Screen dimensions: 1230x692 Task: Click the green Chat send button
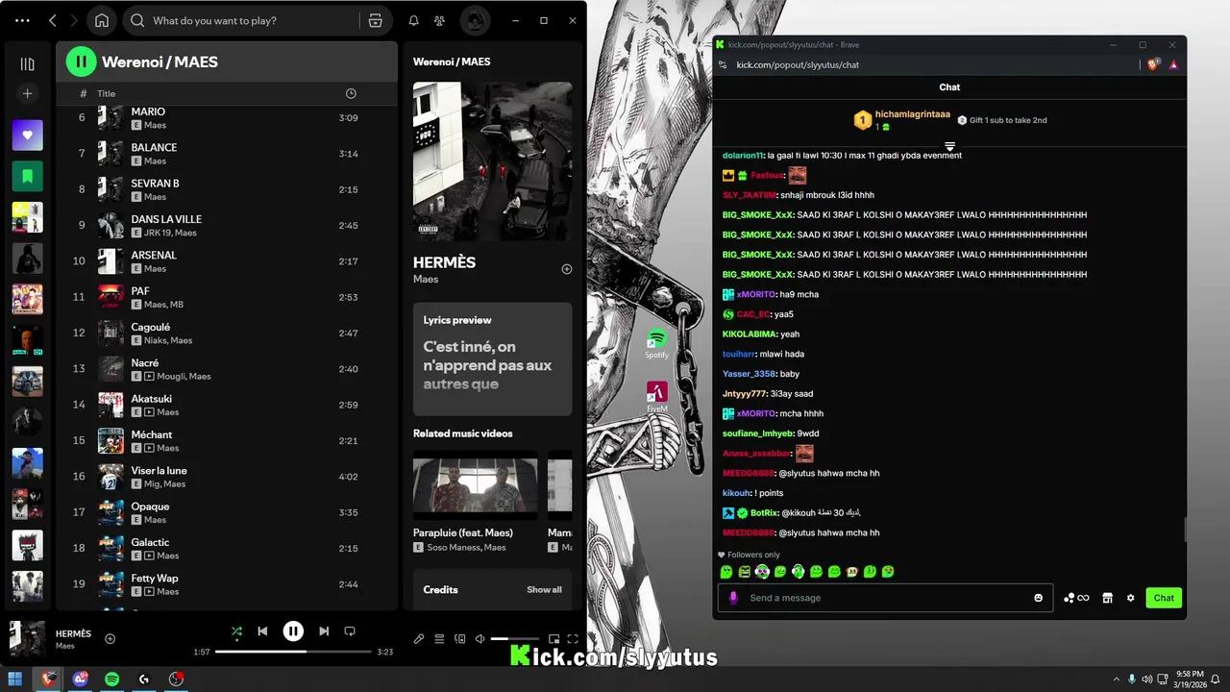(x=1164, y=598)
